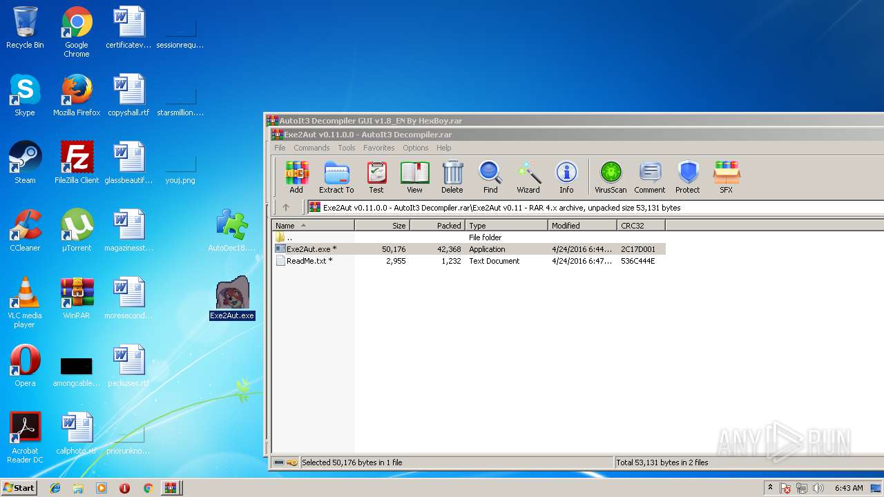Select the VLC media player shortcut
This screenshot has width=884, height=497.
pos(25,302)
